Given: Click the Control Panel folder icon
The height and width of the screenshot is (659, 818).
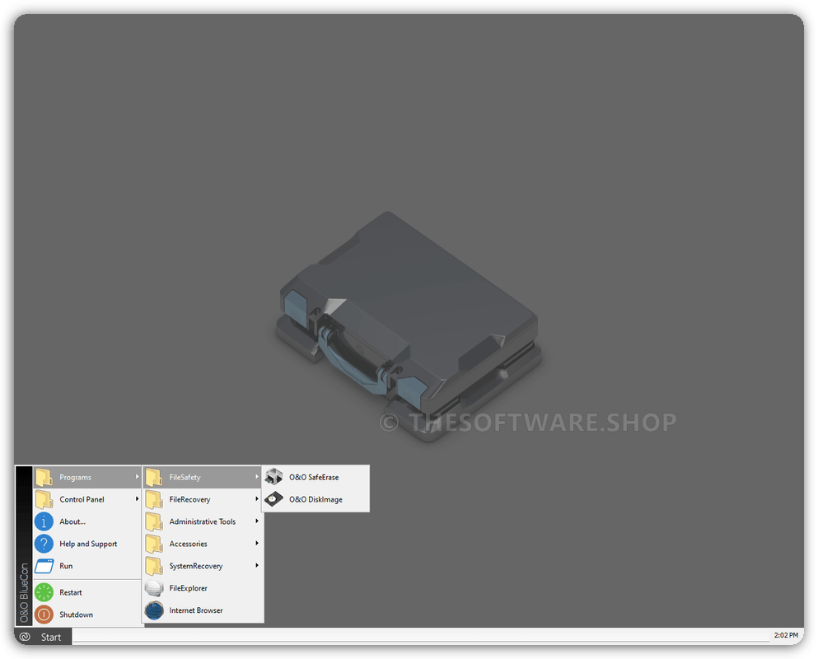Looking at the screenshot, I should [44, 499].
